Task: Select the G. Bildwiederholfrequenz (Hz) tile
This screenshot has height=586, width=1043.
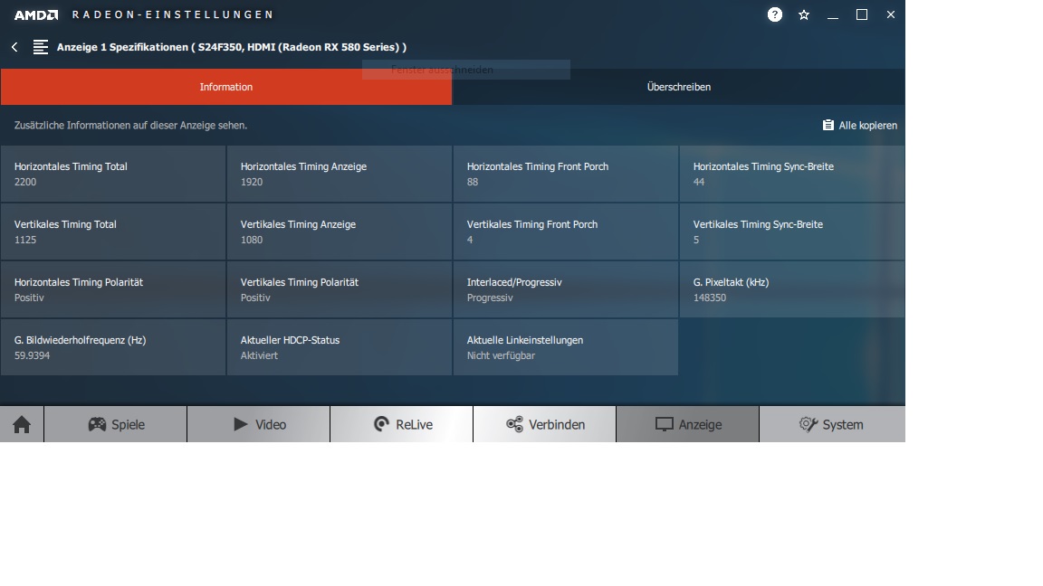Action: pos(113,347)
